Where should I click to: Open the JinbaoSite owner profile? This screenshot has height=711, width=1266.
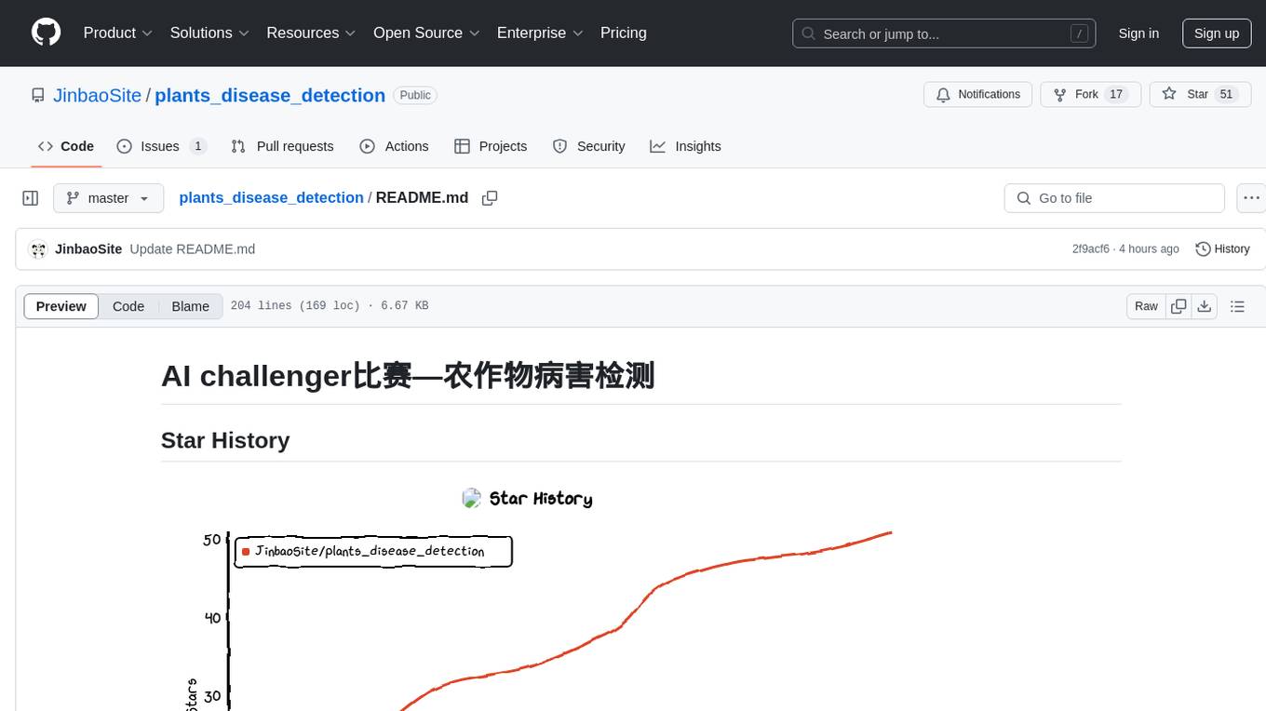click(x=97, y=95)
